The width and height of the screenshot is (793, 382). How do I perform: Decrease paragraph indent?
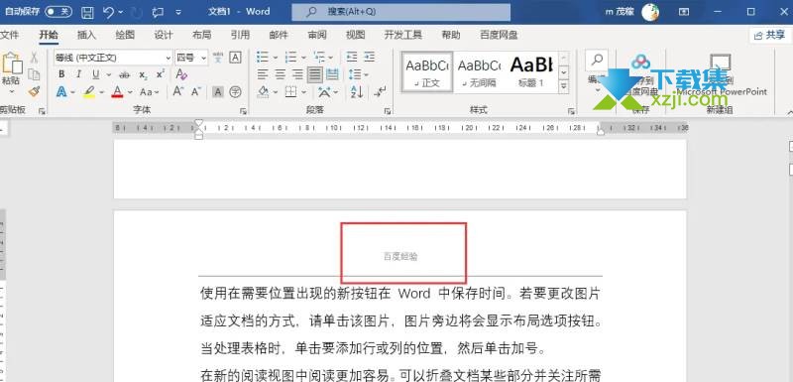pos(352,57)
